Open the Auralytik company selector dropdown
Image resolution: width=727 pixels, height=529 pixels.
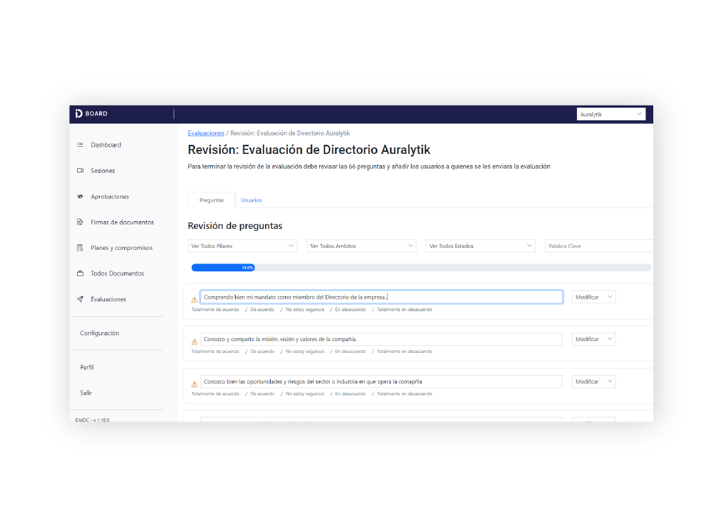point(611,114)
